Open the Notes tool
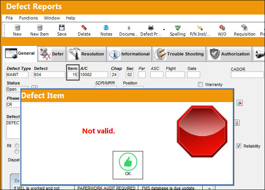 coord(106,30)
